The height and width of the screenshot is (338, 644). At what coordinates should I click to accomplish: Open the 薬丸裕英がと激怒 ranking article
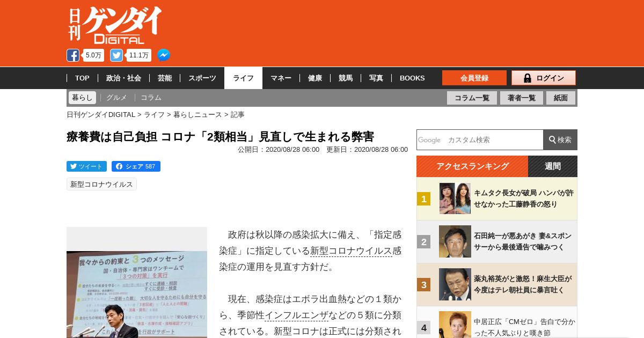coord(523,284)
